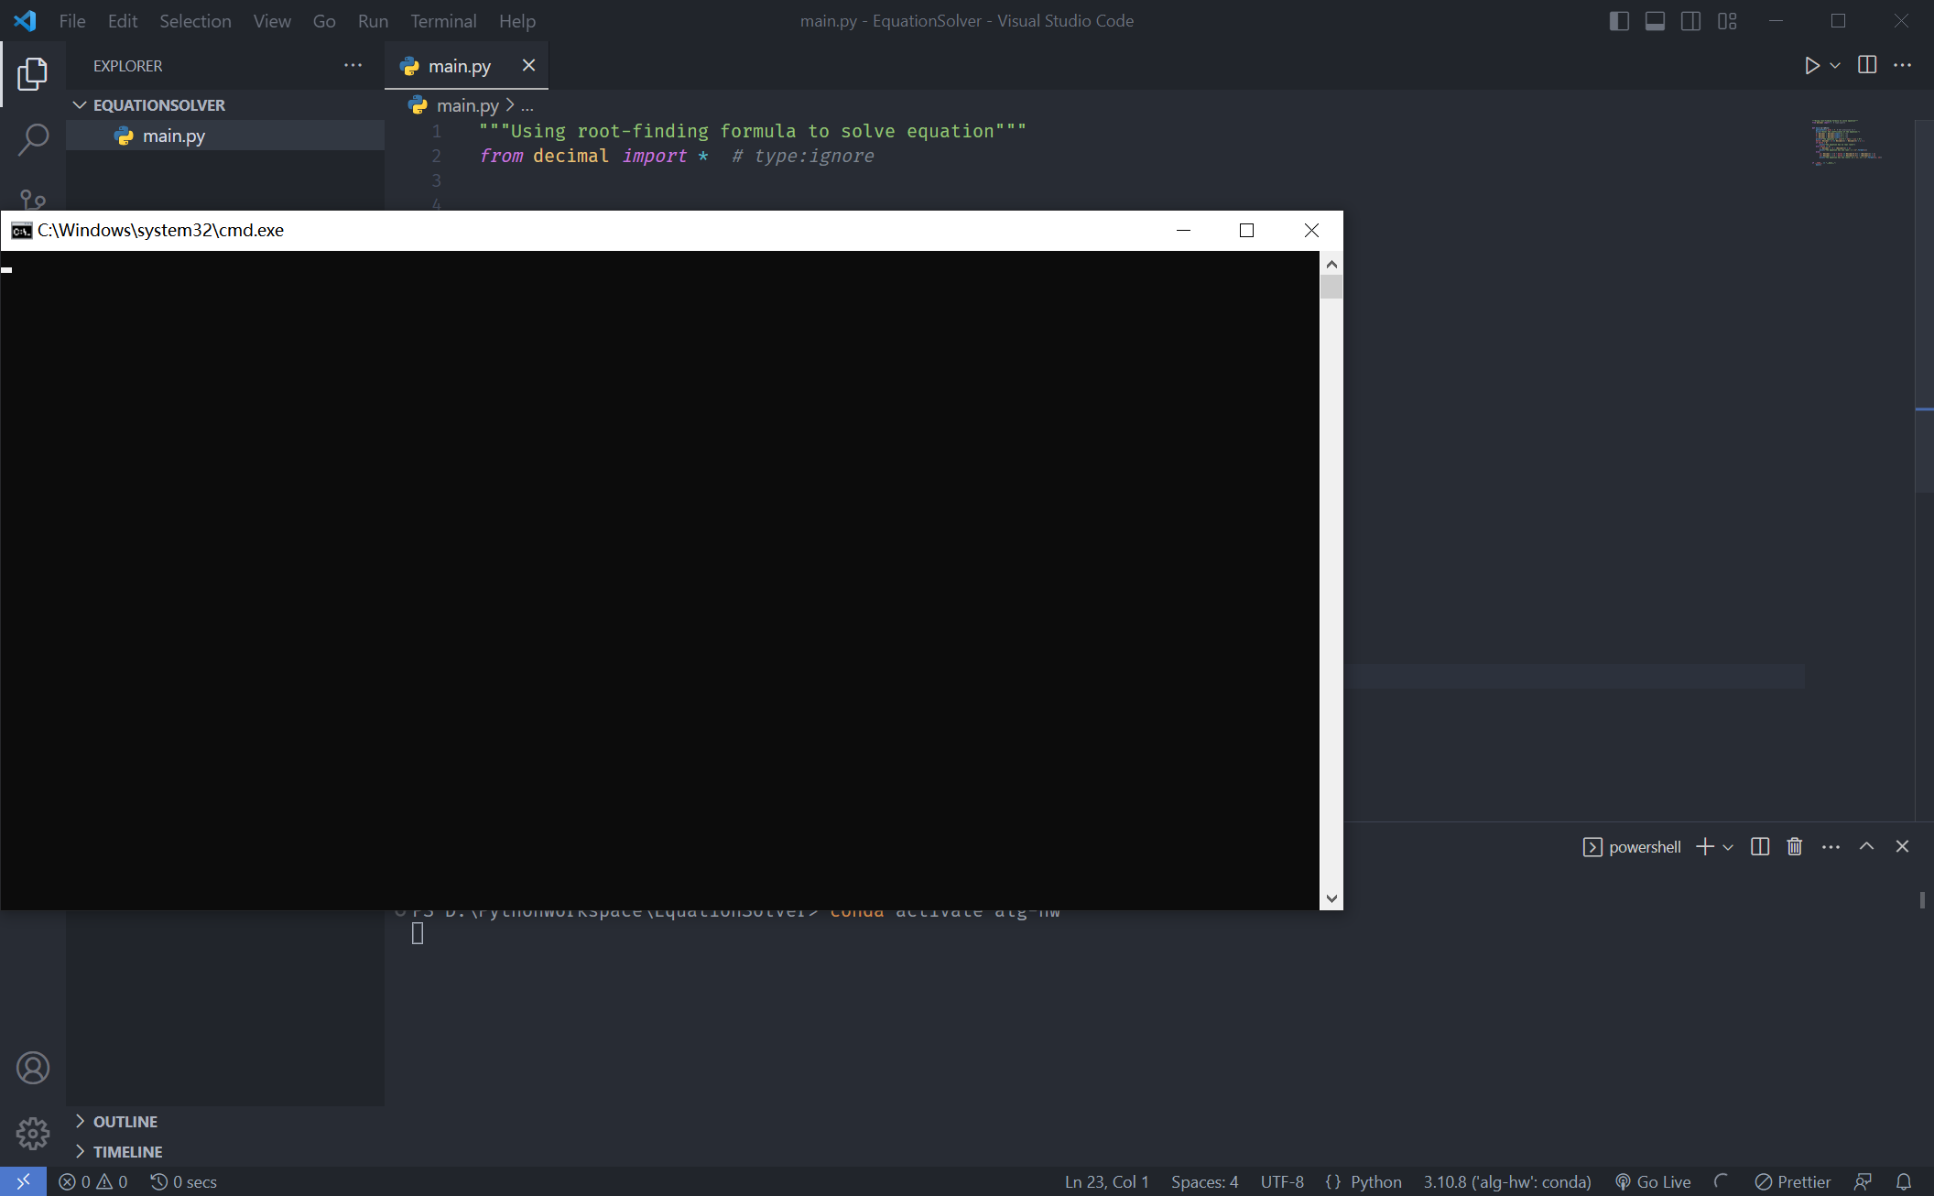
Task: Click the cmd.exe scrollbar thumb
Action: pyautogui.click(x=1331, y=287)
